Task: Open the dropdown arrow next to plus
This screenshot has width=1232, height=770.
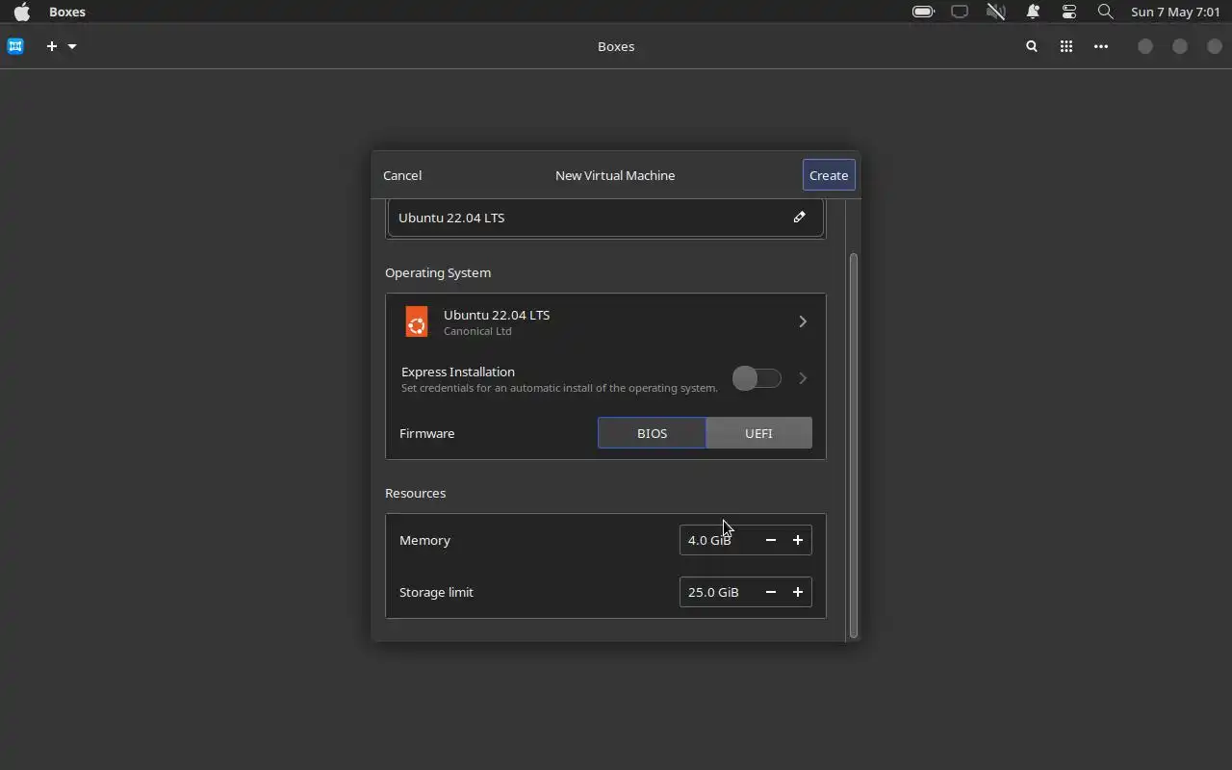Action: (72, 46)
